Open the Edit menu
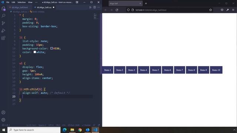Screen dimensions: 237x133 [x=13, y=2]
